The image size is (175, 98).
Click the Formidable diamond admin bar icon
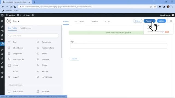pyautogui.click(x=33, y=15)
